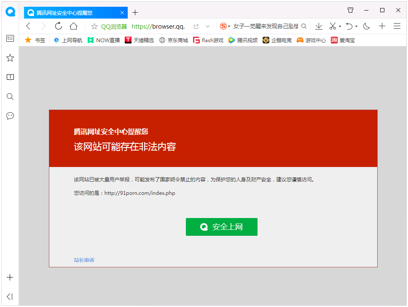408x307 pixels.
Task: Open the downloads manager icon
Action: coord(319,26)
